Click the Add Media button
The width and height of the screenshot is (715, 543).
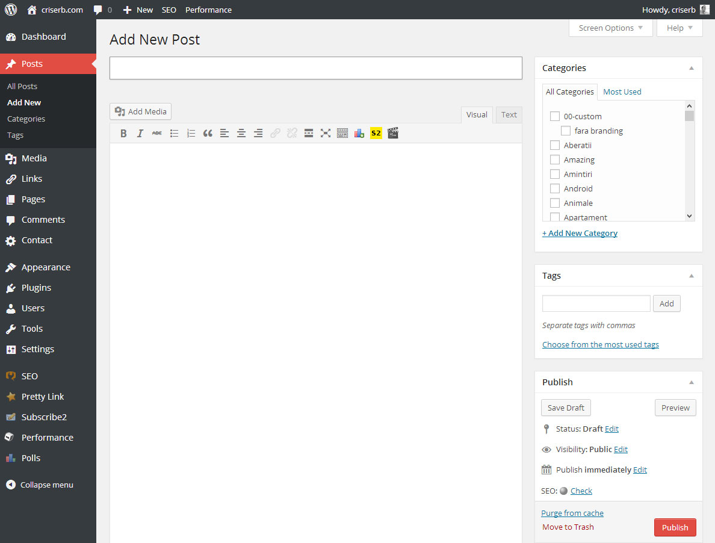(x=140, y=111)
